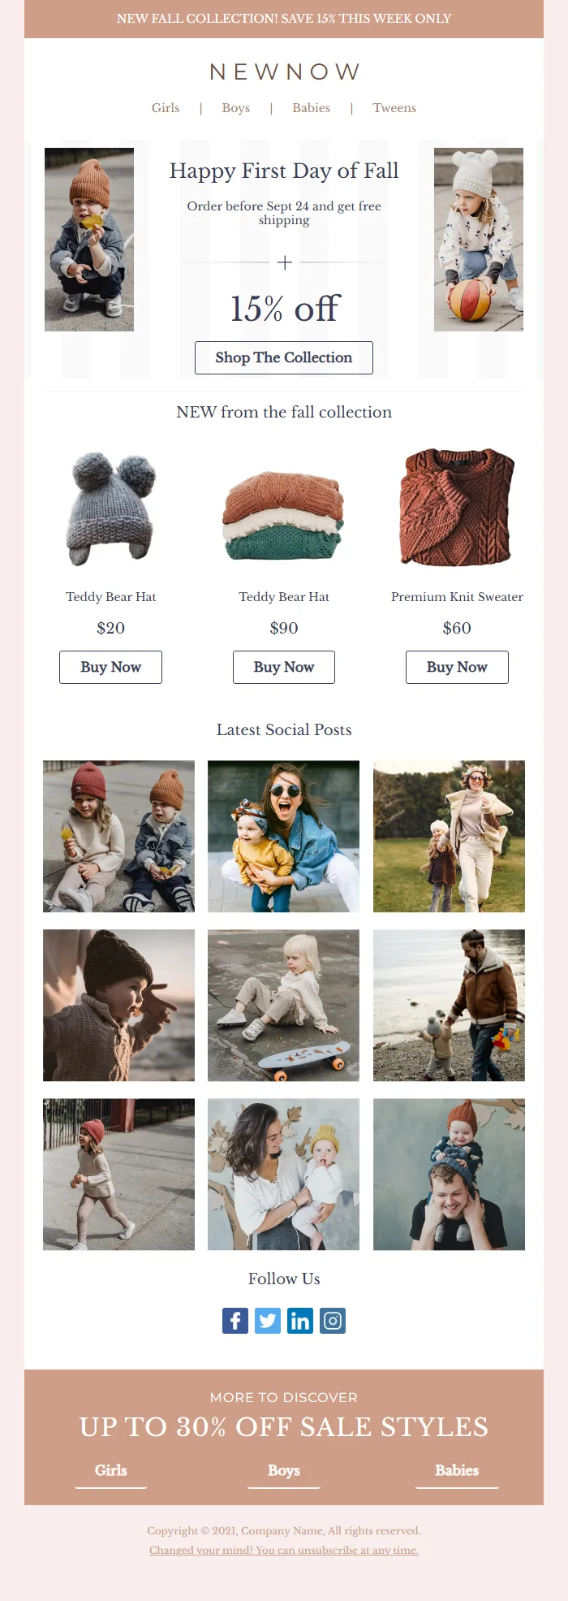Click the Girls sale link in footer banner
Screen dimensions: 568x1601
point(110,1471)
